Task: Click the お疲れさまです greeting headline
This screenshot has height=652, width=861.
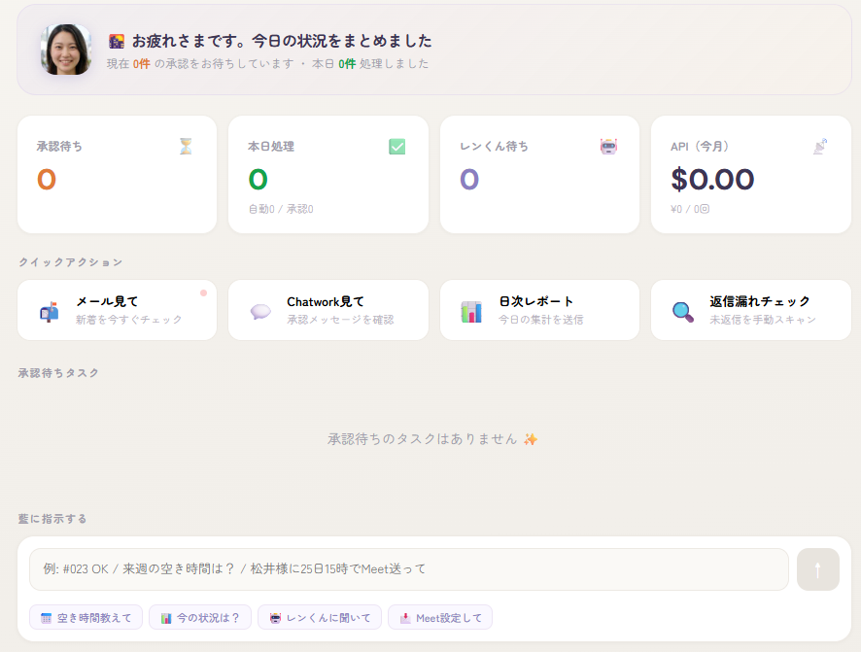Action: 282,41
